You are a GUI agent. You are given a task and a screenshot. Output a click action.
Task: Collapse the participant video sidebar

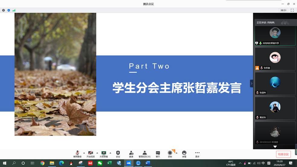(x=251, y=83)
